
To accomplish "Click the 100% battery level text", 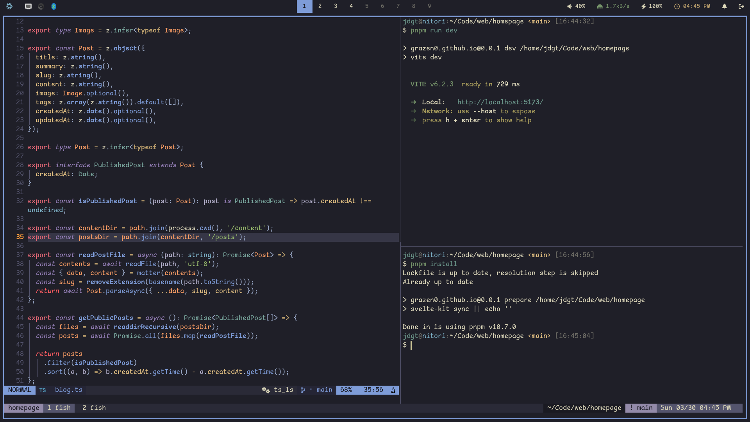I will pos(655,6).
